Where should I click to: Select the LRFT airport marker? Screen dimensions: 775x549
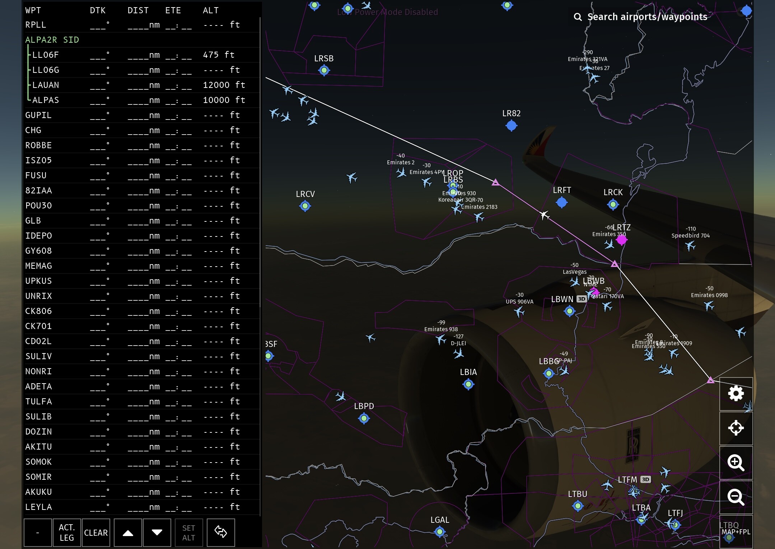[562, 203]
